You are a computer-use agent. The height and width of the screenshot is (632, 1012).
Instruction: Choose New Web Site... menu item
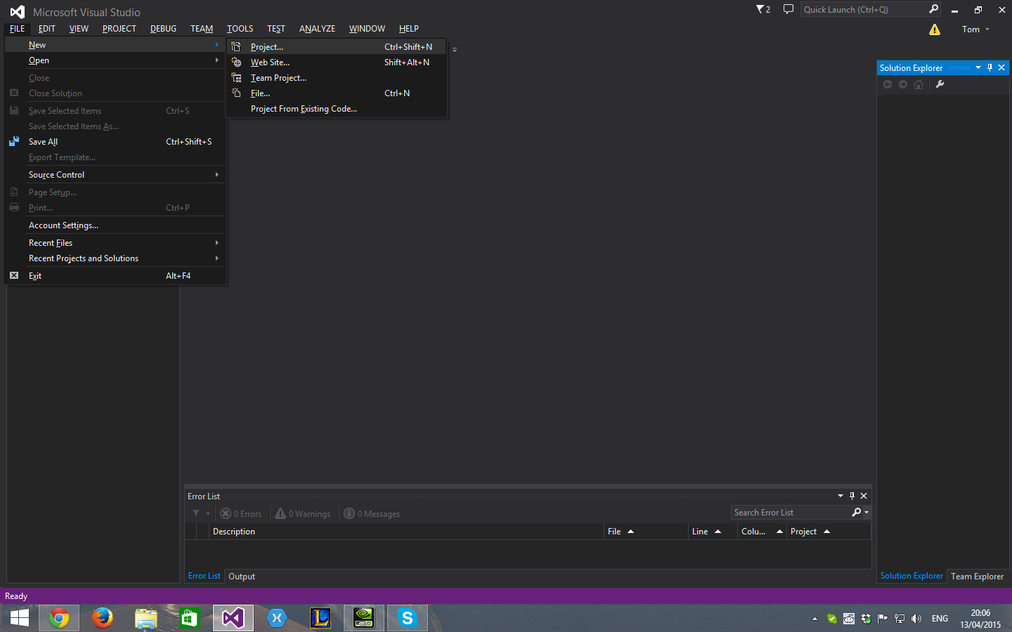[336, 62]
